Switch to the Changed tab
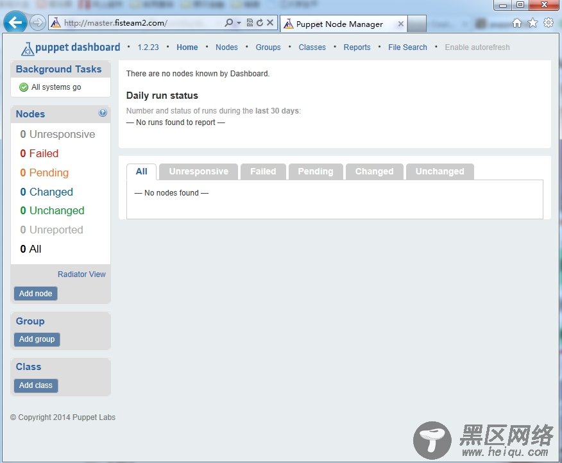Screen dimensions: 562x463 (x=375, y=172)
